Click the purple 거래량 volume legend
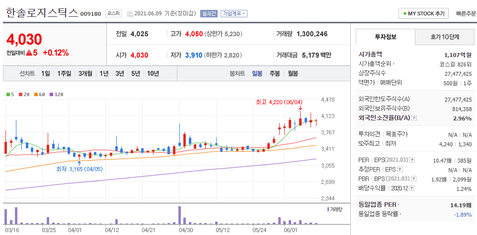This screenshot has height=235, width=477. click(335, 210)
